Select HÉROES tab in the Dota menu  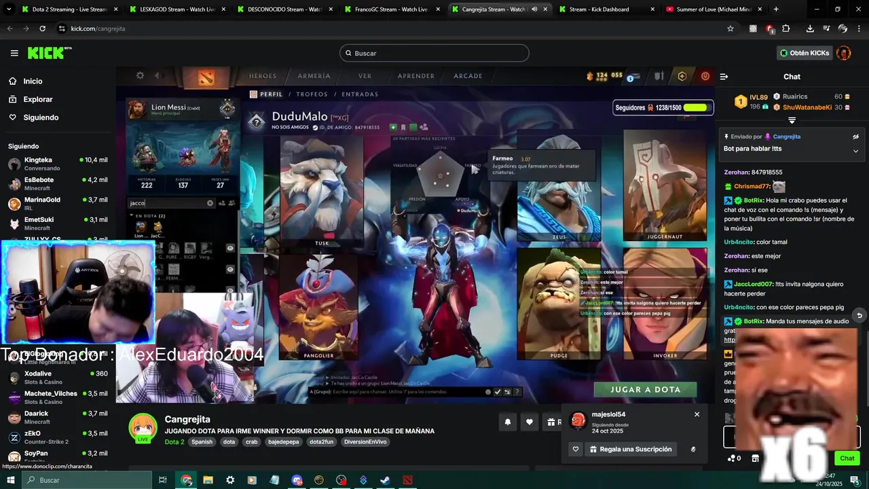263,76
